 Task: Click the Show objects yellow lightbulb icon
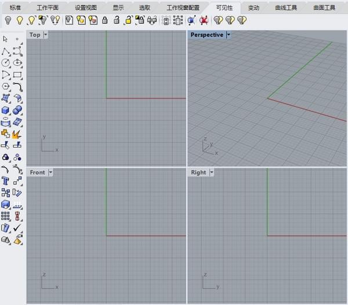[20, 20]
